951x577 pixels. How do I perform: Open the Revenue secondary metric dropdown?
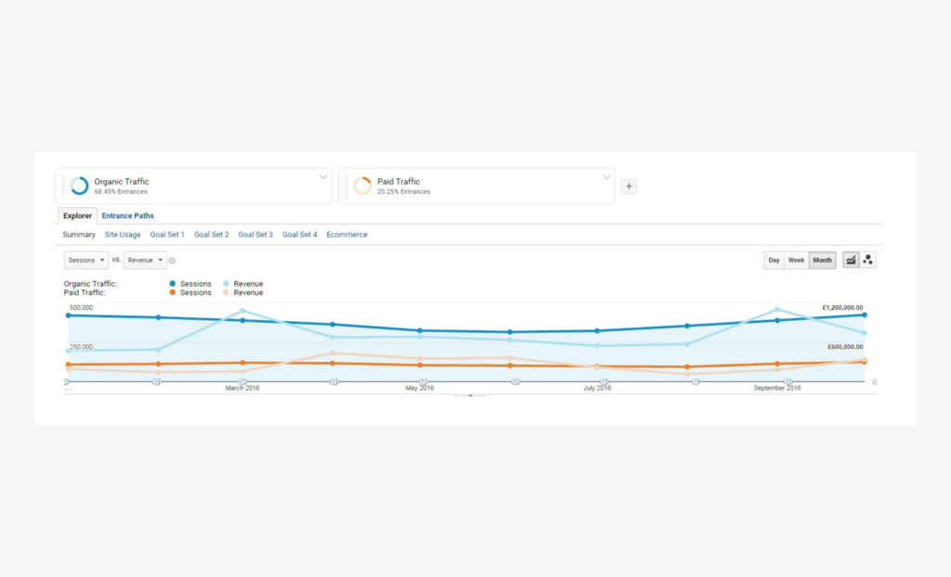(x=145, y=260)
